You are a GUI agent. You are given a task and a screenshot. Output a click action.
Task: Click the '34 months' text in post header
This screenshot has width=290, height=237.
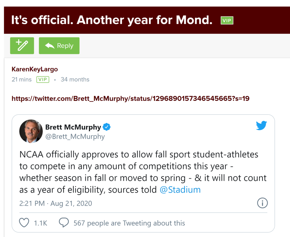click(75, 80)
